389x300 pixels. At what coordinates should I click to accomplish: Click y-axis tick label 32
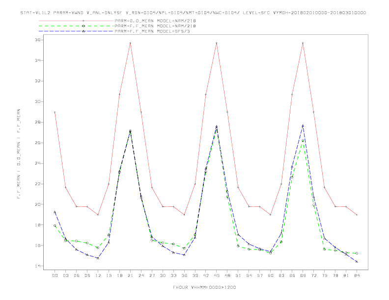(38, 81)
